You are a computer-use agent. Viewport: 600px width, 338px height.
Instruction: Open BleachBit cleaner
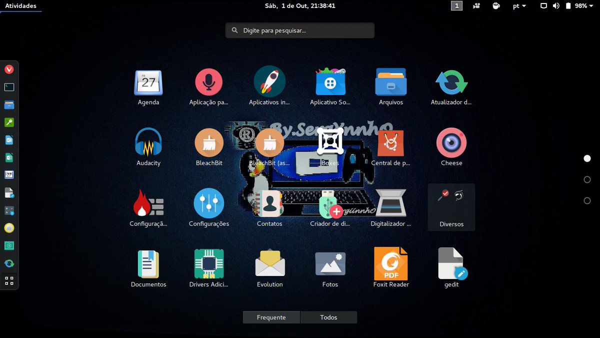click(x=209, y=143)
